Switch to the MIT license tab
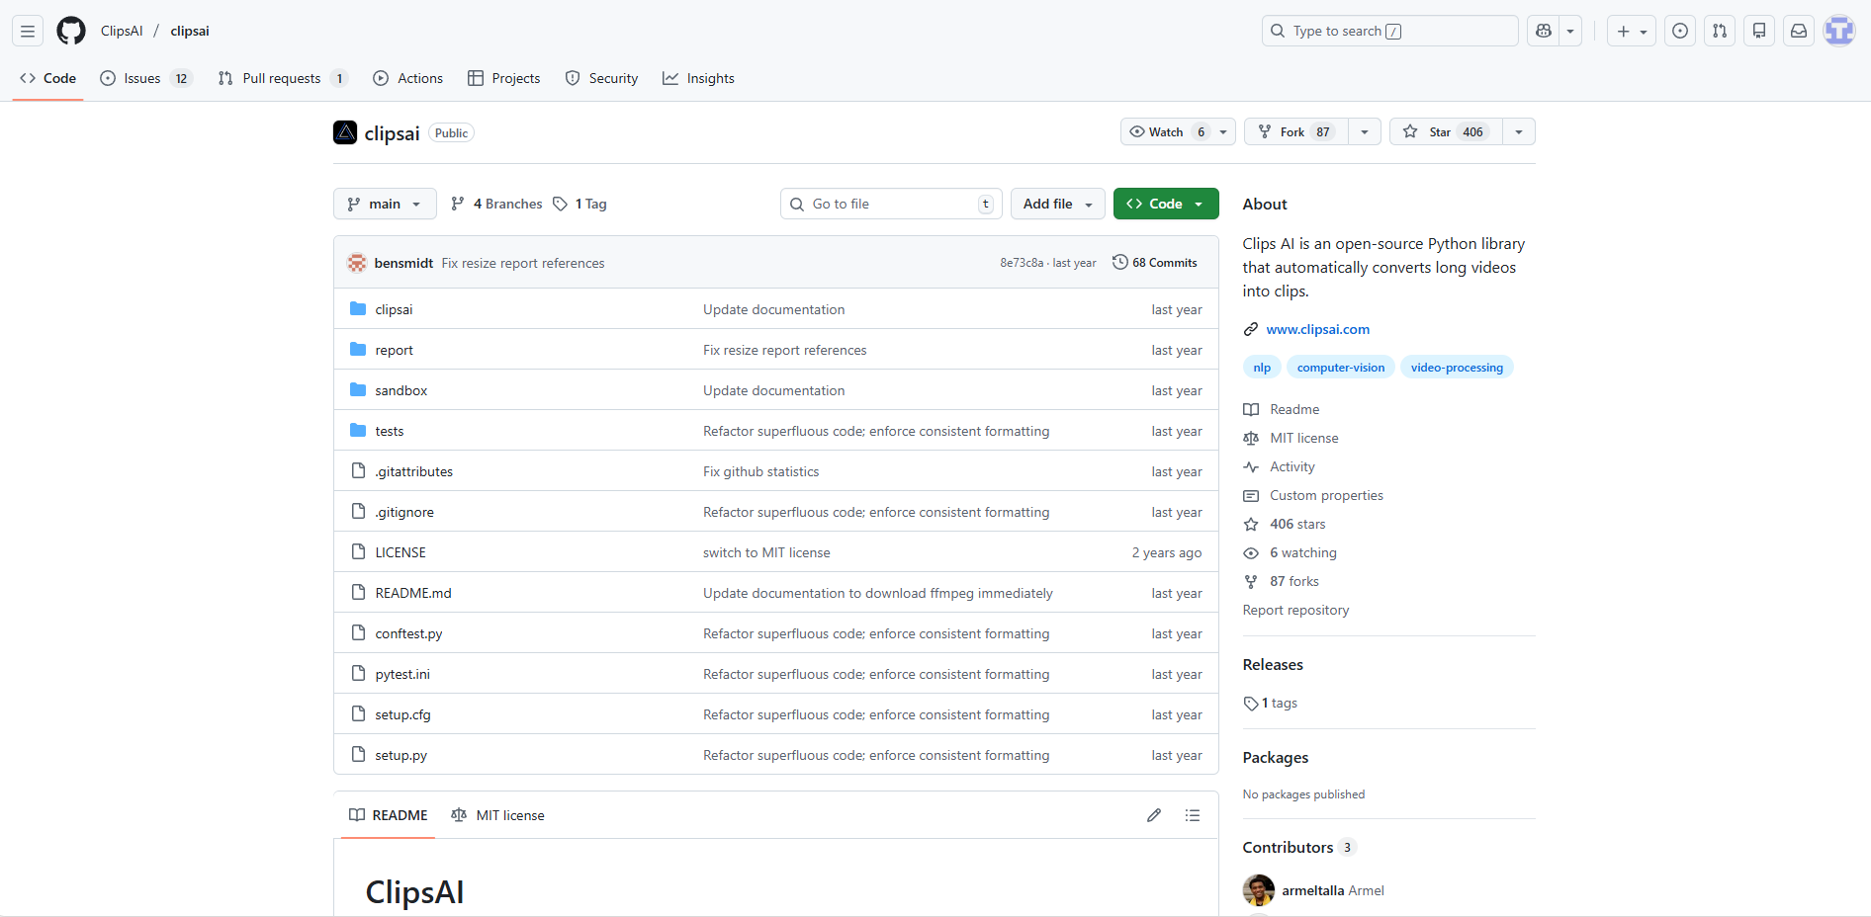The image size is (1871, 917). pos(498,815)
